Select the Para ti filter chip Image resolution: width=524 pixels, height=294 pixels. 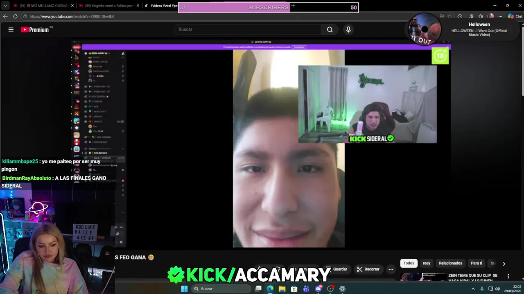point(477,263)
